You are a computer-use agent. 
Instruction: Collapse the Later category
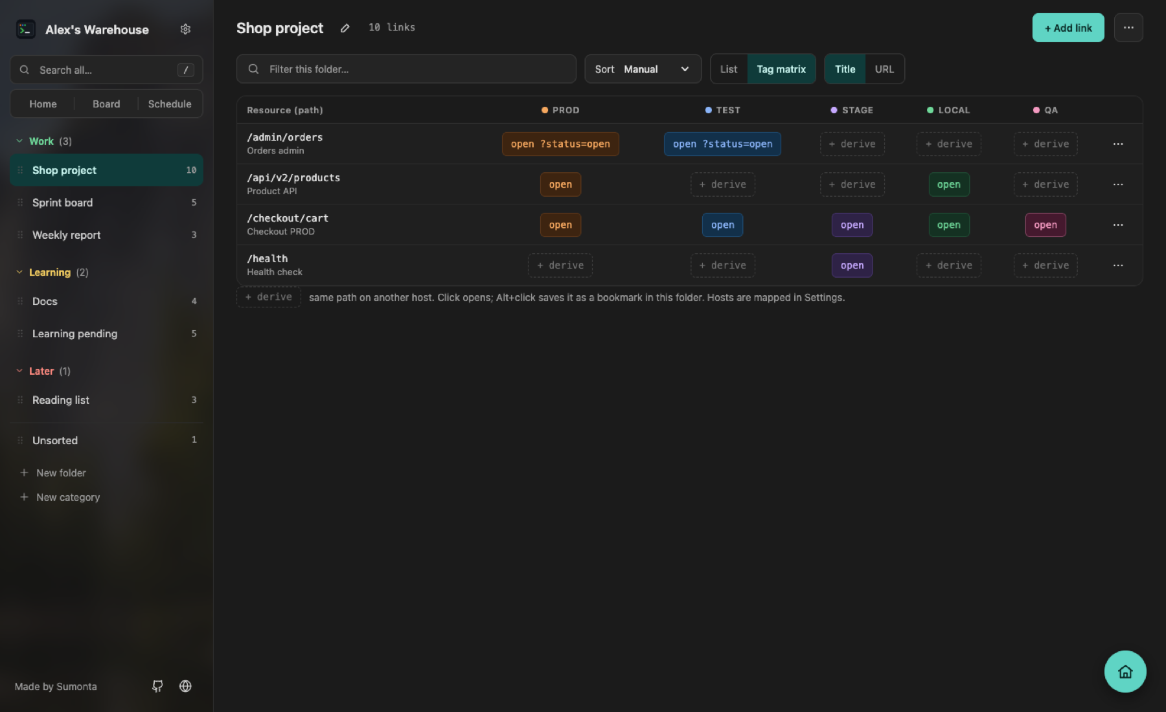[x=19, y=371]
